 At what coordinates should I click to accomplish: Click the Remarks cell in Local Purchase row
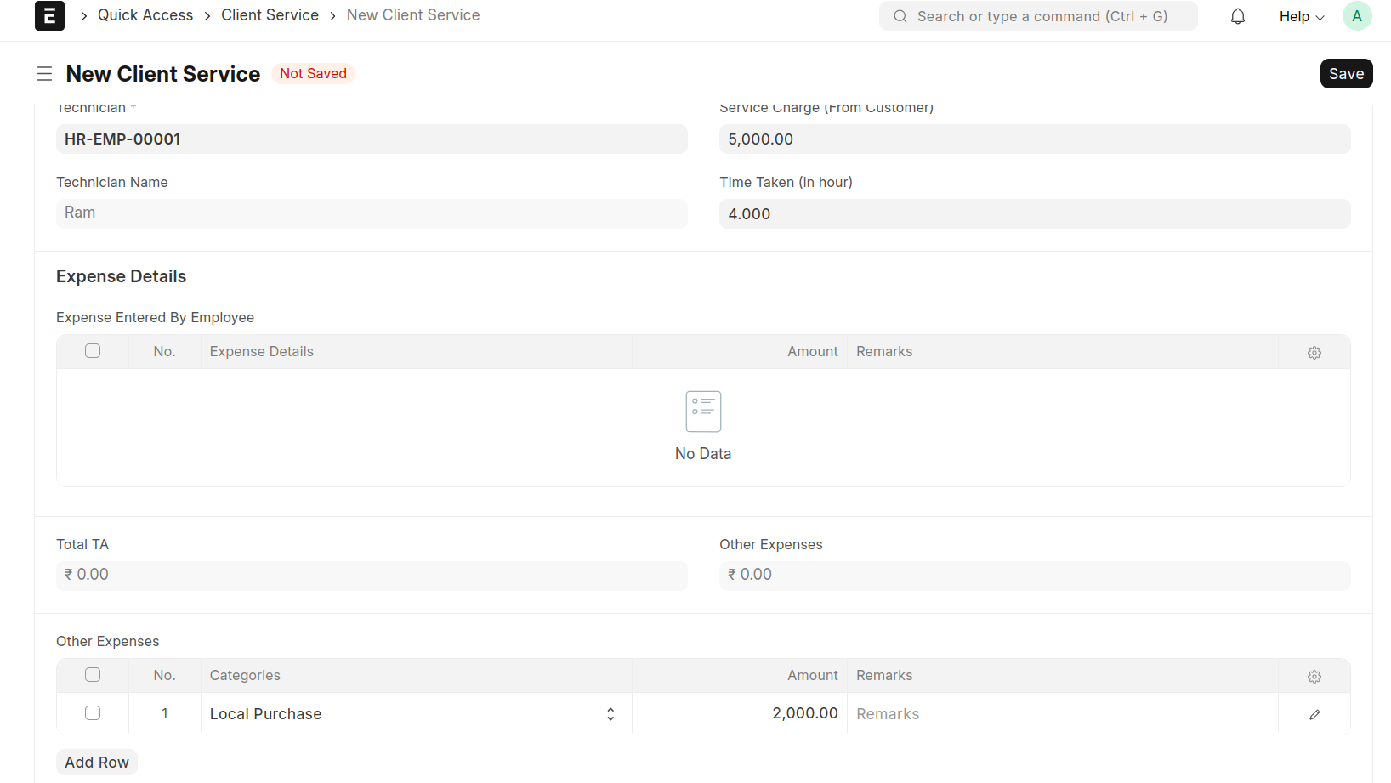1061,714
